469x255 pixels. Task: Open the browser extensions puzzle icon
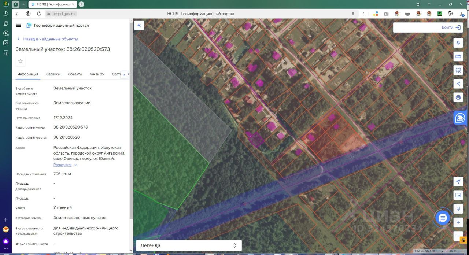point(450,14)
